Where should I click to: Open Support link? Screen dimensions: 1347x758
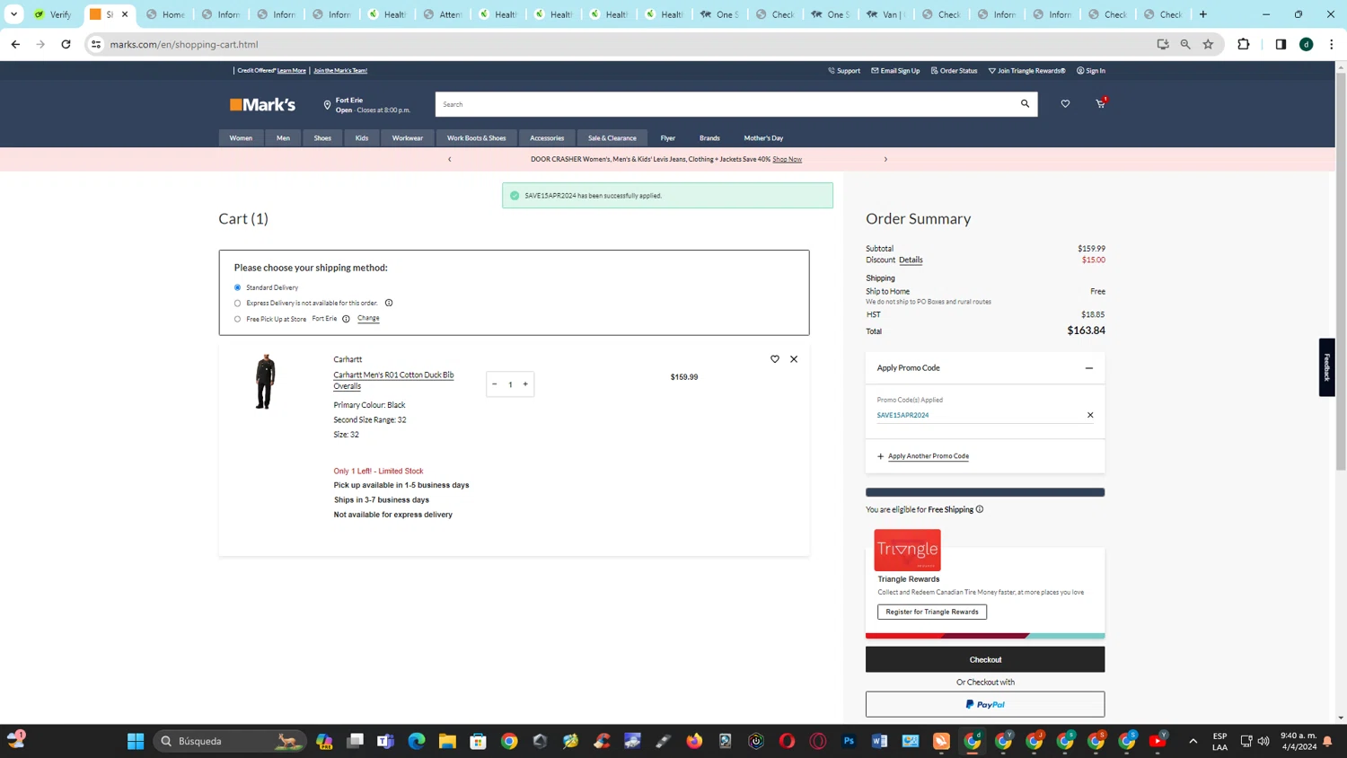click(844, 71)
